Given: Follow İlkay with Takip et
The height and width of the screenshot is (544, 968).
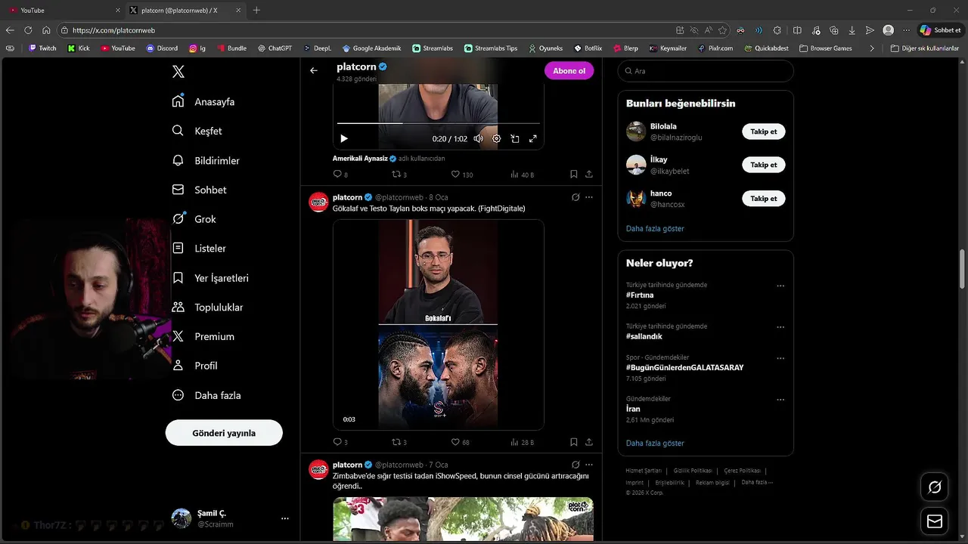Looking at the screenshot, I should 764,165.
